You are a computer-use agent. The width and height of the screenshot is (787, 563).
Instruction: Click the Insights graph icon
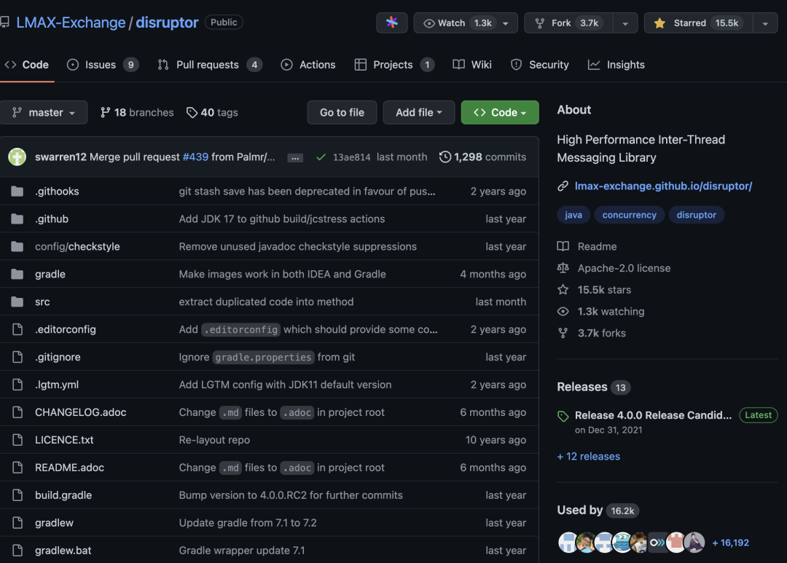coord(595,64)
